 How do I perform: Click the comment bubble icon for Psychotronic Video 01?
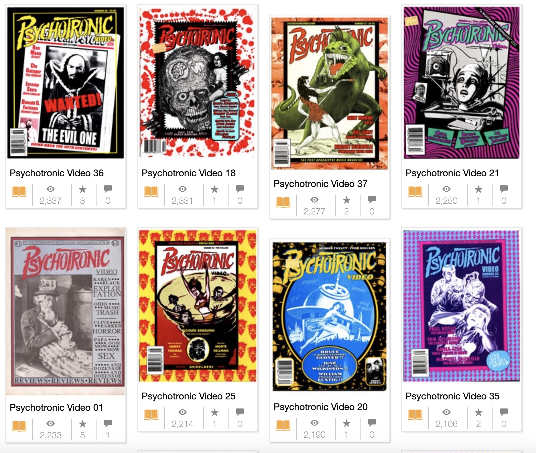click(x=108, y=424)
